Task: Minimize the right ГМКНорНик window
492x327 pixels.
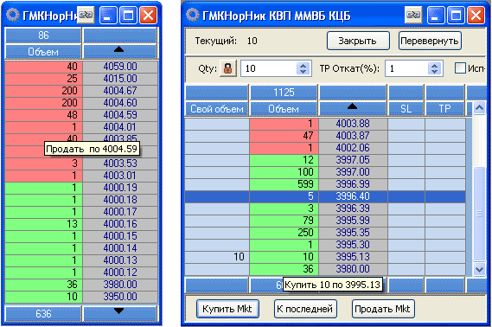Action: click(x=435, y=15)
